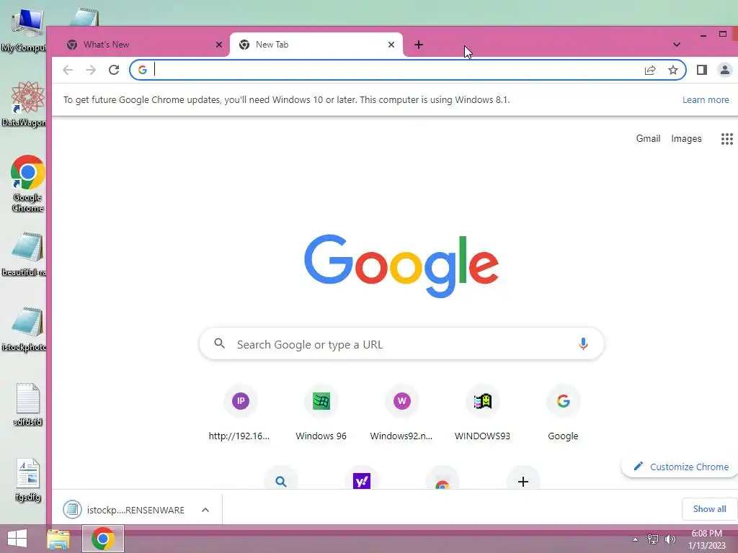Click the magnifier in the search box
738x553 pixels.
tap(219, 343)
